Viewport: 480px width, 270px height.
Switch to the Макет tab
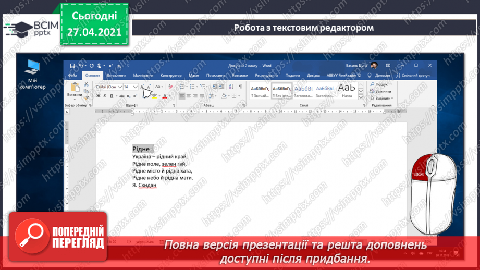click(x=194, y=75)
